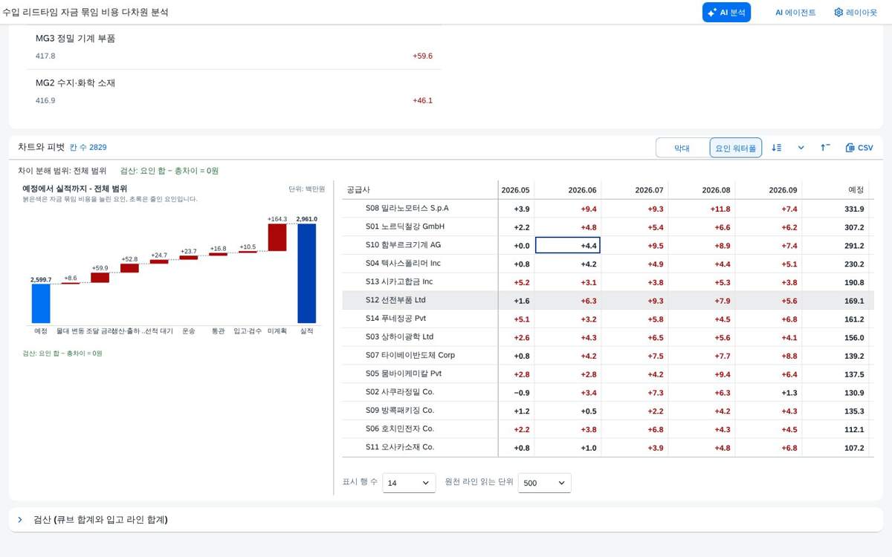Open the chevron dropdown beside the sort icons

click(x=801, y=148)
